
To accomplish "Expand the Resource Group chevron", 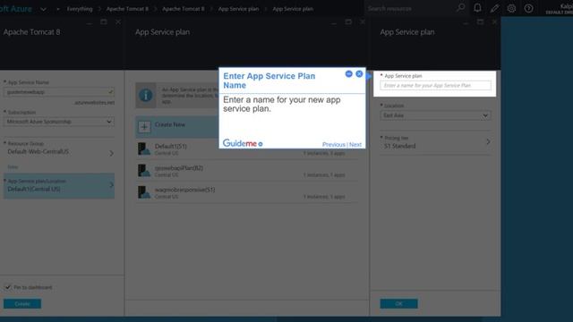I will 111,153.
